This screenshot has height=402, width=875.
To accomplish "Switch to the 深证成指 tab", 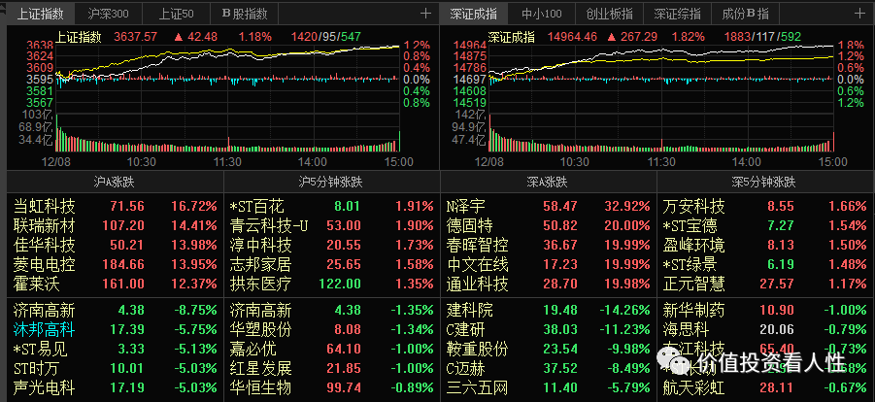I will (473, 14).
